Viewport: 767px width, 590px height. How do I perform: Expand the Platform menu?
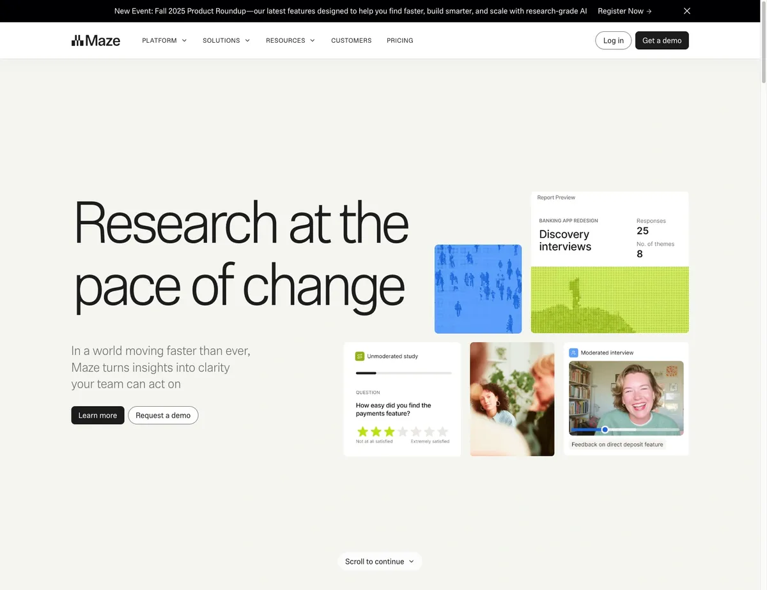[164, 40]
